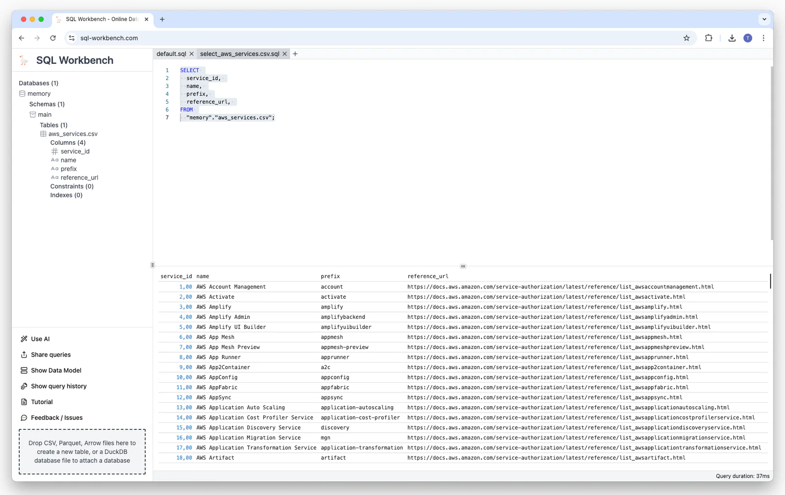Expand the Indexes (0) node
Image resolution: width=785 pixels, height=495 pixels.
66,195
